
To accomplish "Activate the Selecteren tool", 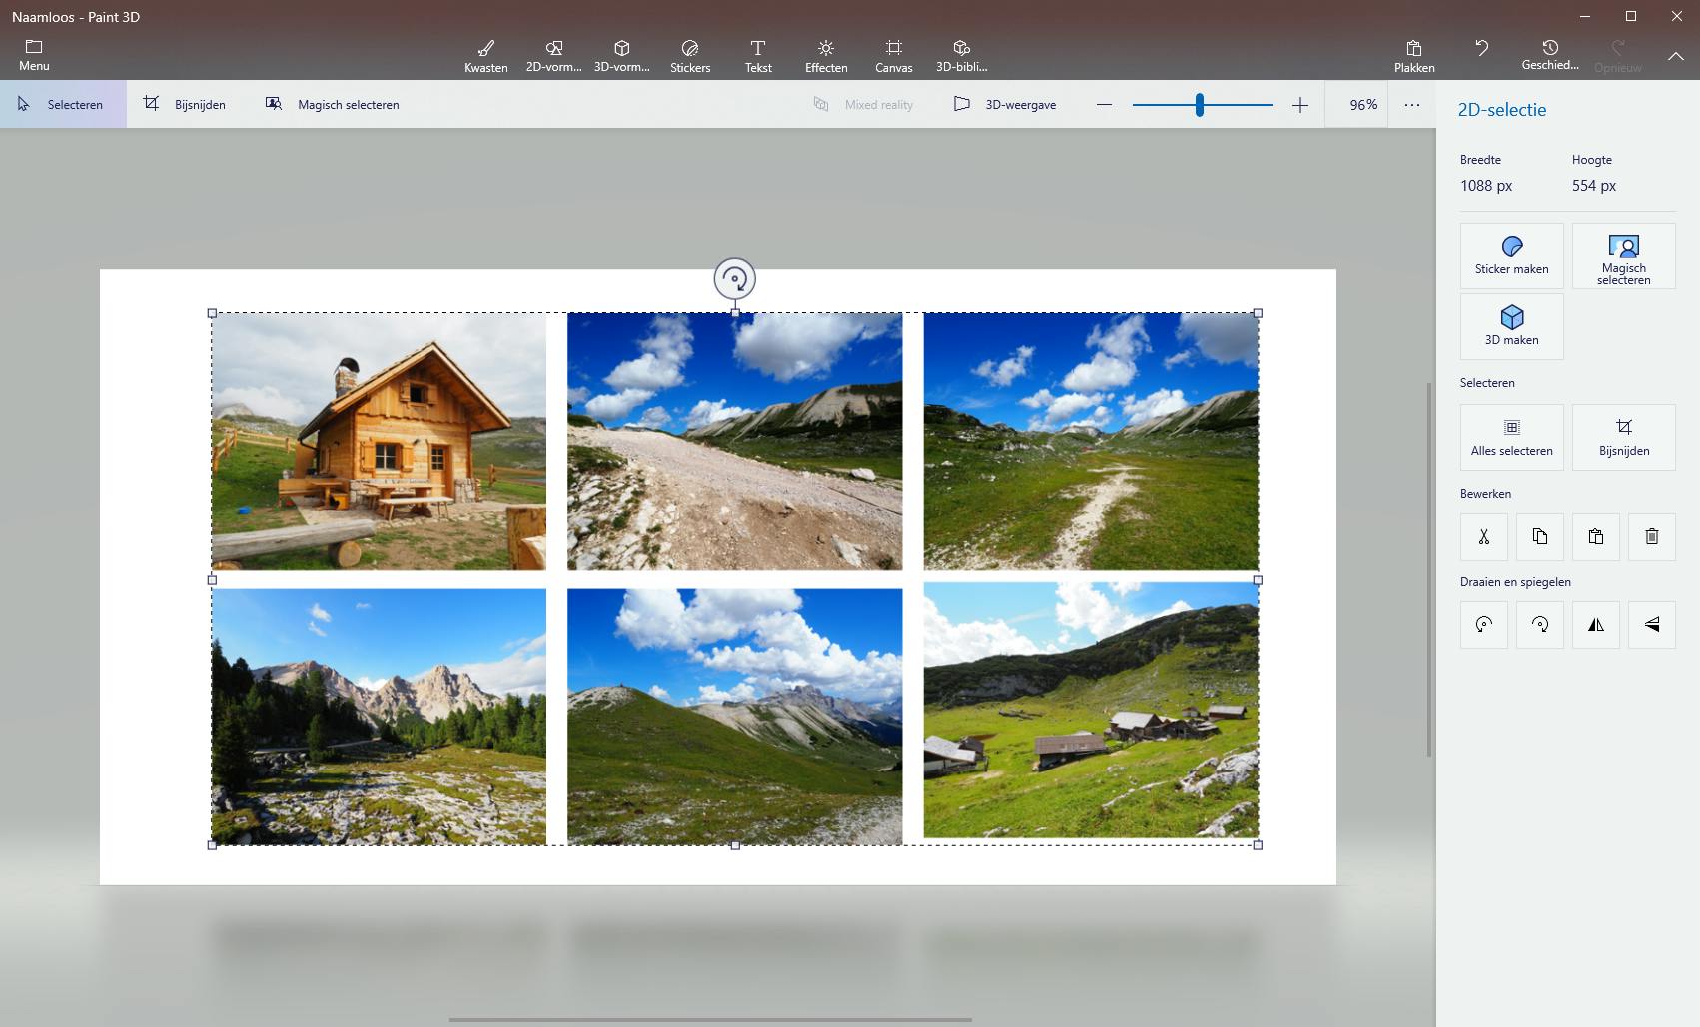I will [x=62, y=104].
